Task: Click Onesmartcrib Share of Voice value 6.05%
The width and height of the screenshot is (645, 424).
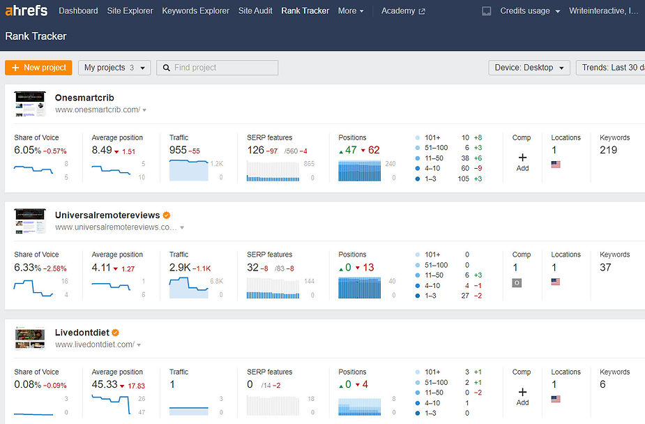Action: tap(28, 150)
